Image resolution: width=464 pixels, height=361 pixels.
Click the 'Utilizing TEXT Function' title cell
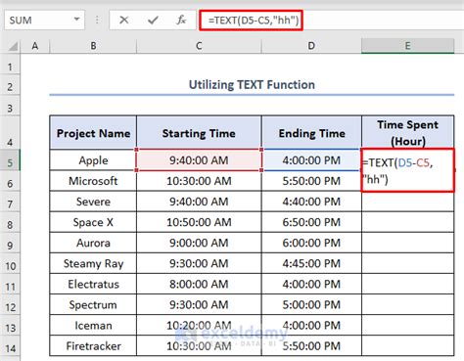(x=252, y=85)
